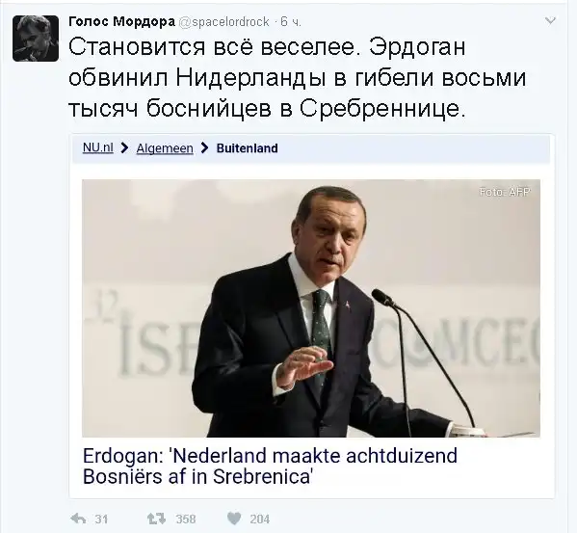The width and height of the screenshot is (577, 533).
Task: Open the Erdogan article photo
Action: pyautogui.click(x=311, y=308)
